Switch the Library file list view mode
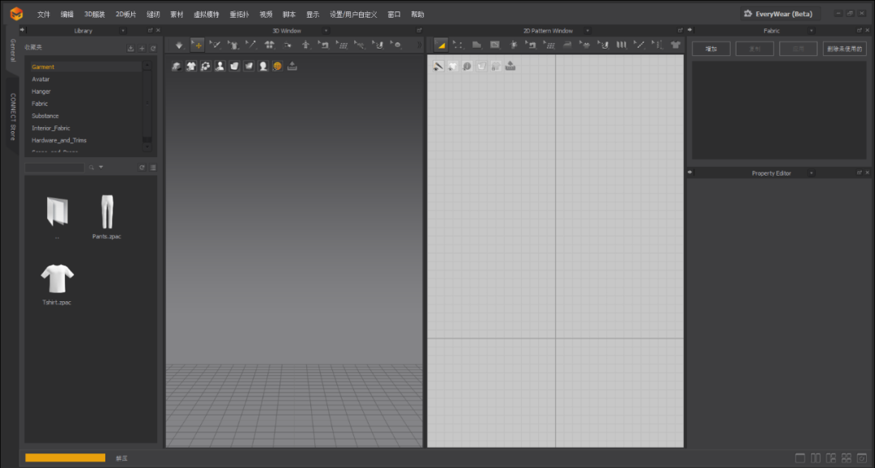875x468 pixels. (x=152, y=168)
